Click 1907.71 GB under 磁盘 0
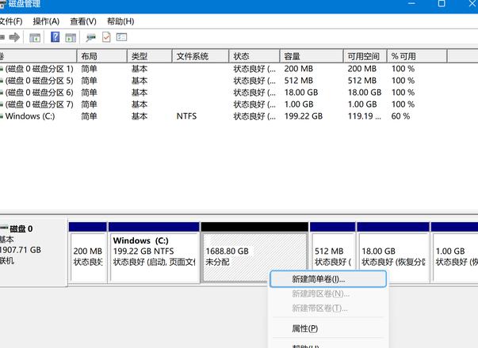This screenshot has height=348, width=478. (21, 250)
